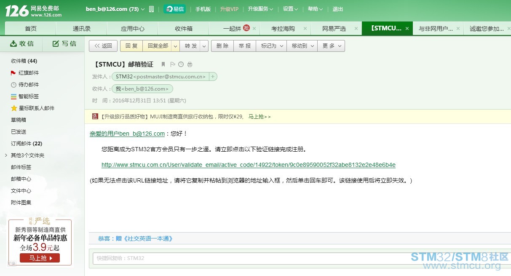
Task: Click the 手机版 link
Action: pyautogui.click(x=203, y=9)
